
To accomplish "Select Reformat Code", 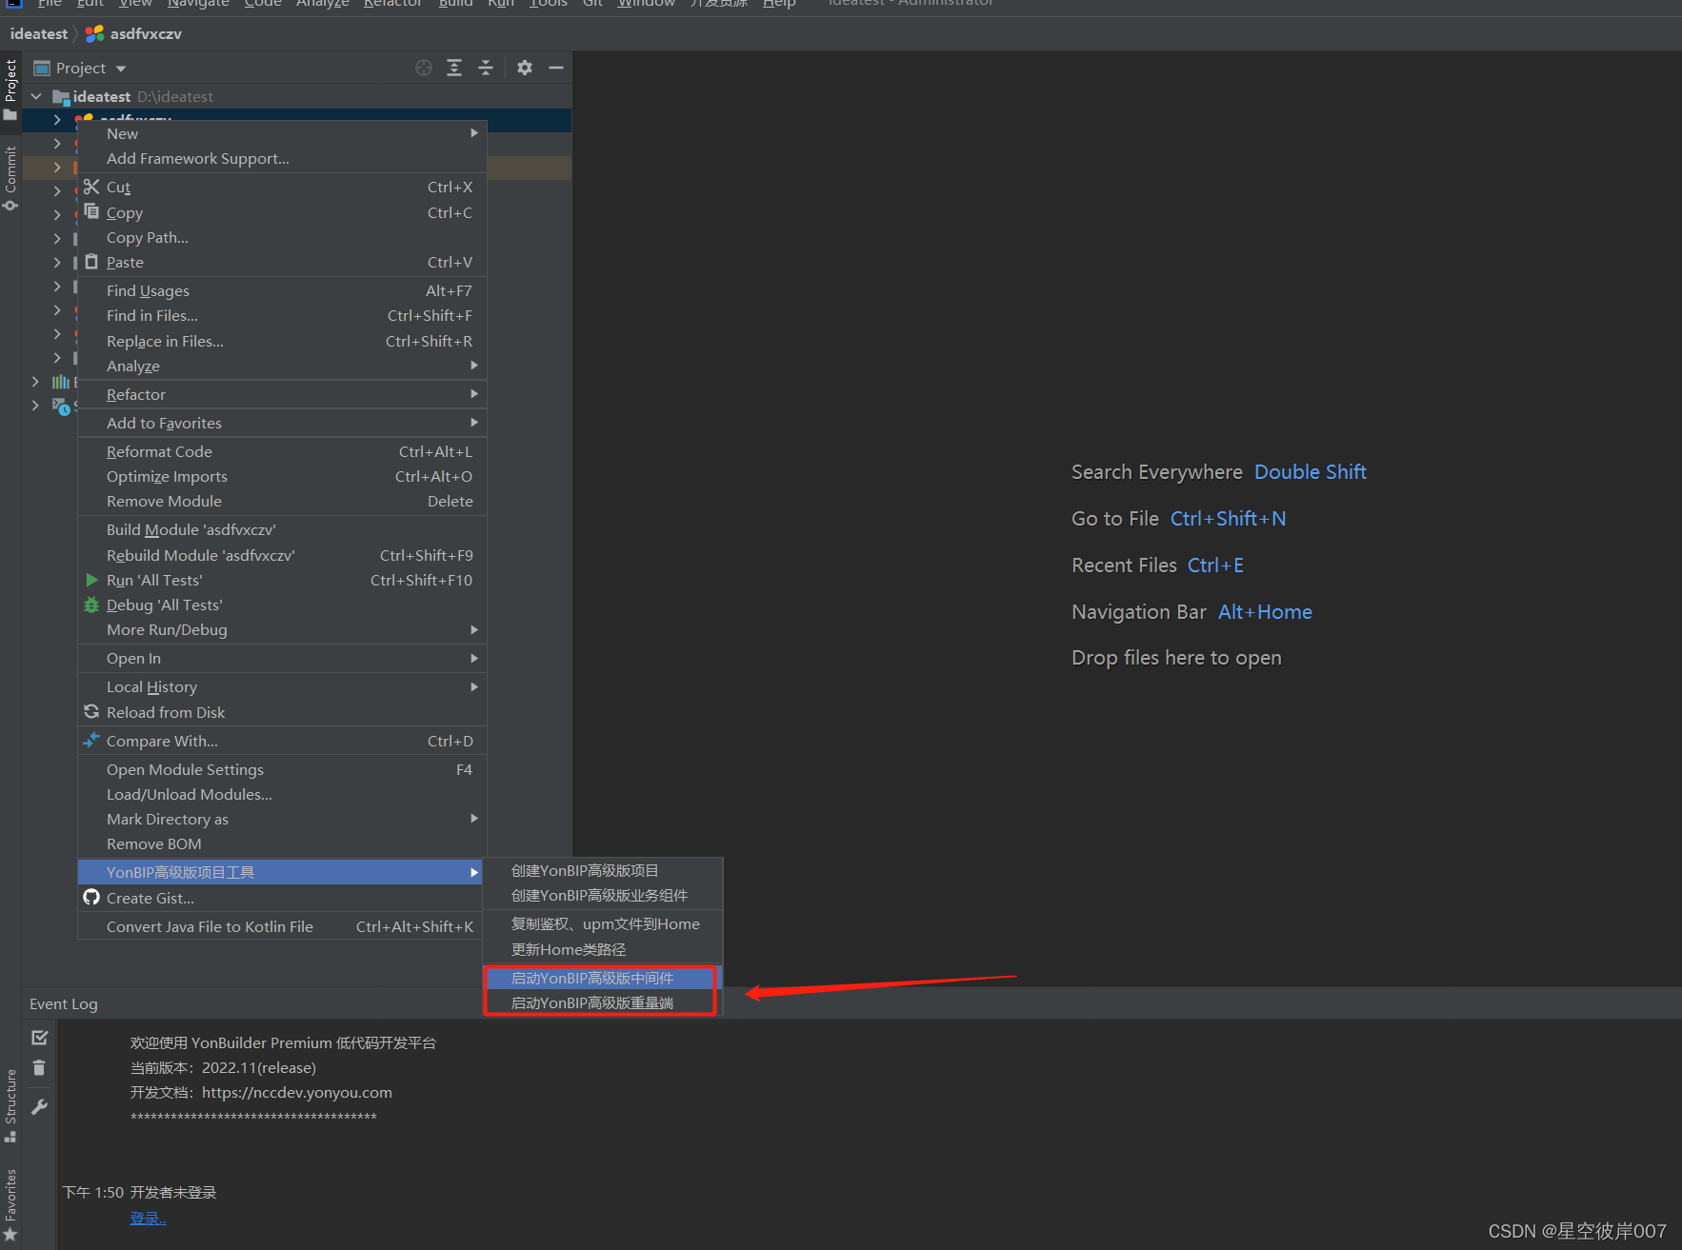I will tap(282, 452).
